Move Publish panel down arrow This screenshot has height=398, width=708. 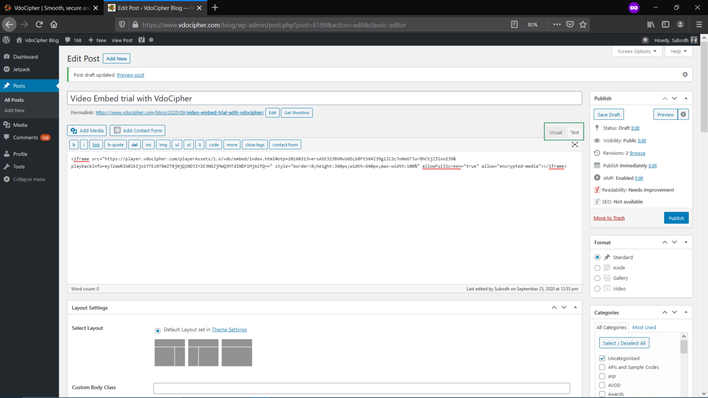[674, 98]
